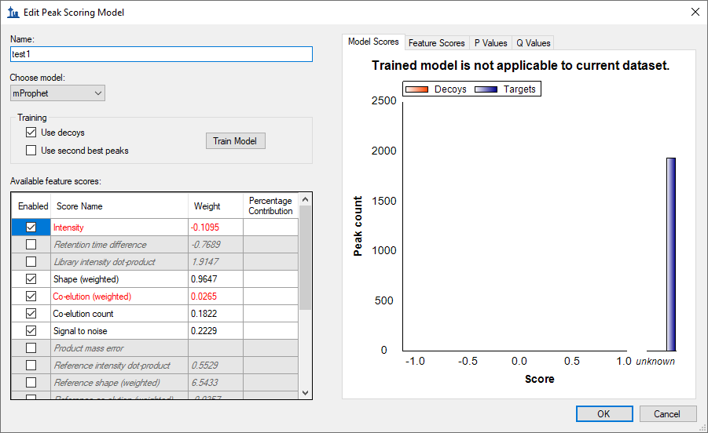Viewport: 708px width, 433px height.
Task: Open the Choose model dropdown
Action: point(57,93)
